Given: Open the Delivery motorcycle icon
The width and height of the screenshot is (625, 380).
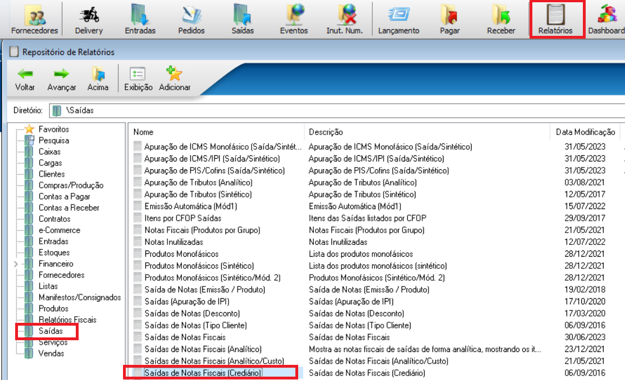Looking at the screenshot, I should [89, 19].
